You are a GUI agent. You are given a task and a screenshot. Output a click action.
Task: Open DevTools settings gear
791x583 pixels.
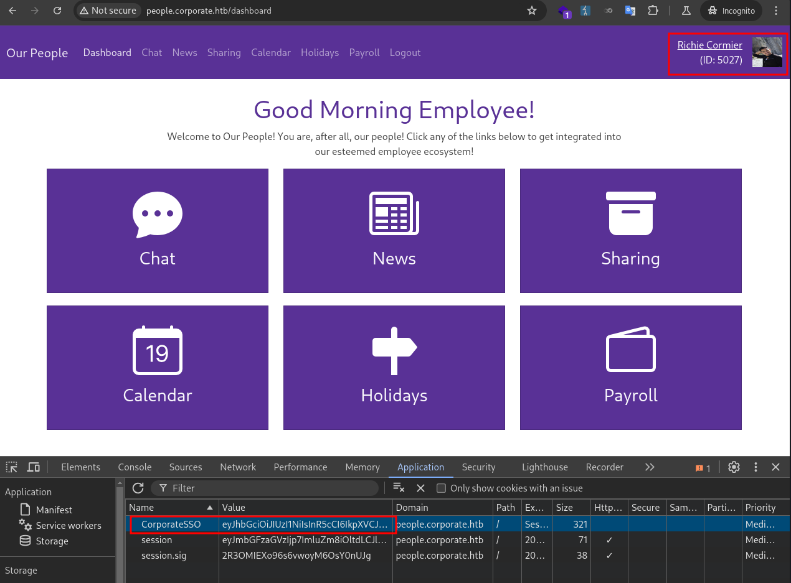[734, 467]
